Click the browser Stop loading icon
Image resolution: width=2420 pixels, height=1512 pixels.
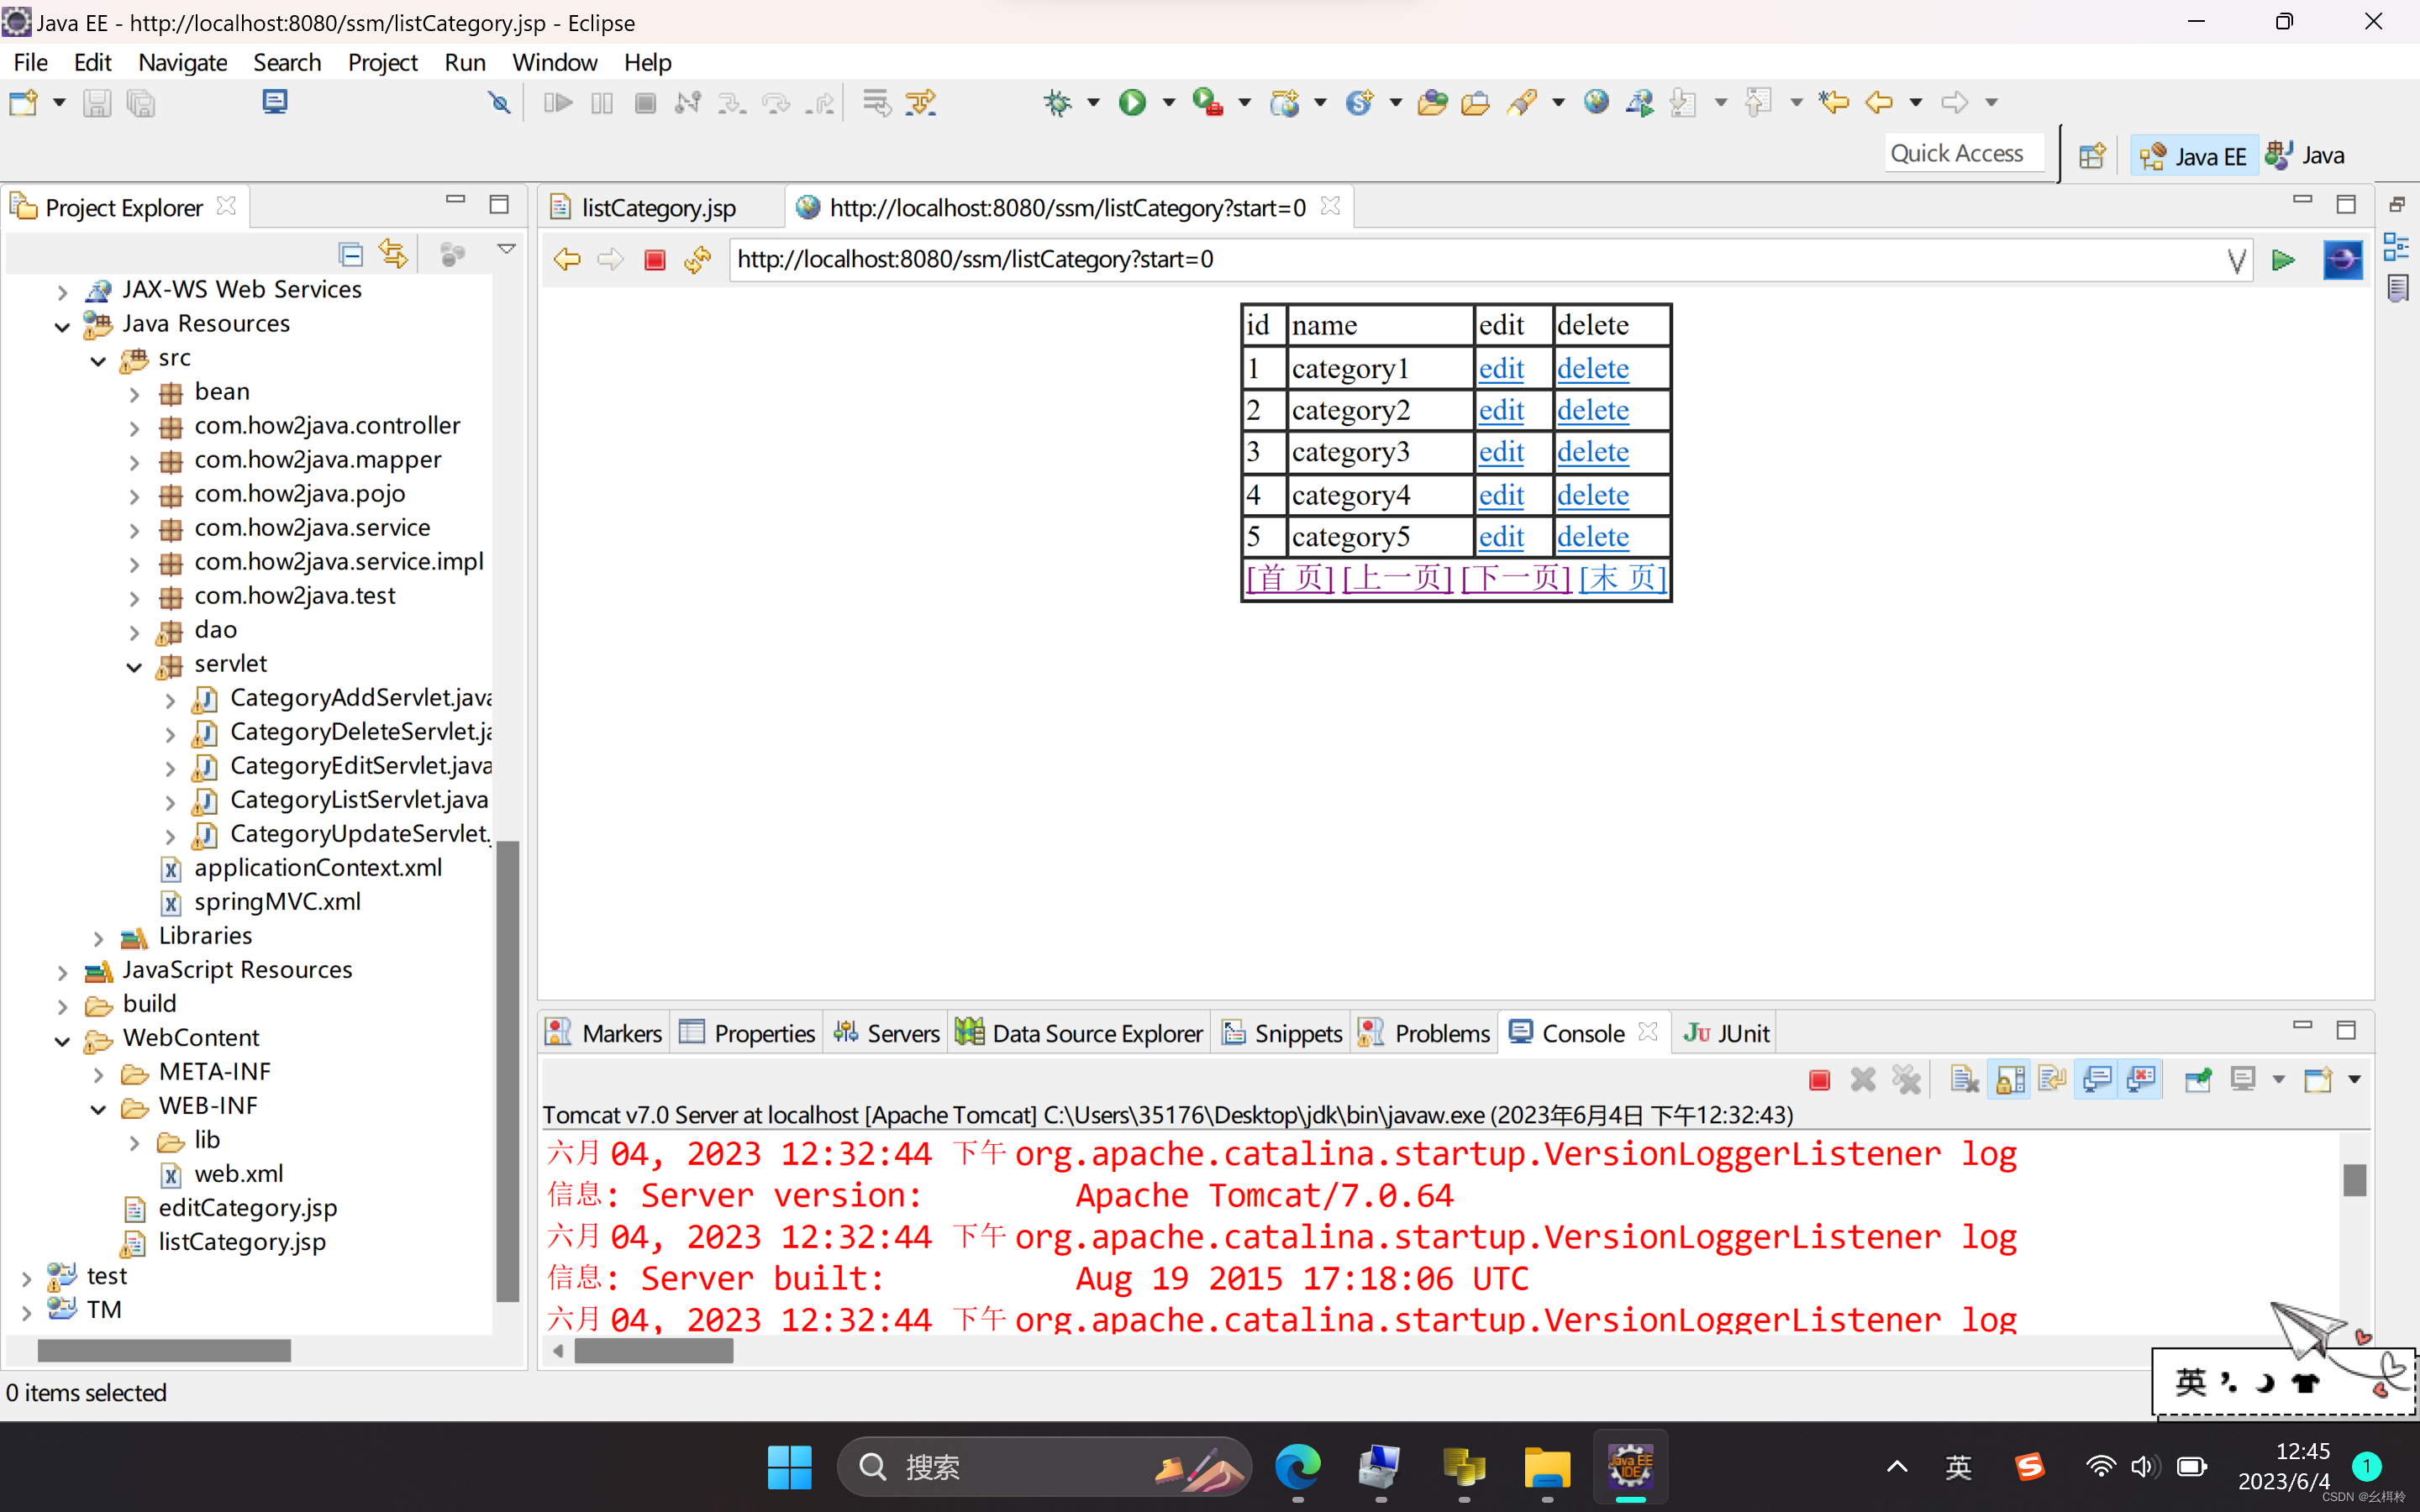click(655, 260)
